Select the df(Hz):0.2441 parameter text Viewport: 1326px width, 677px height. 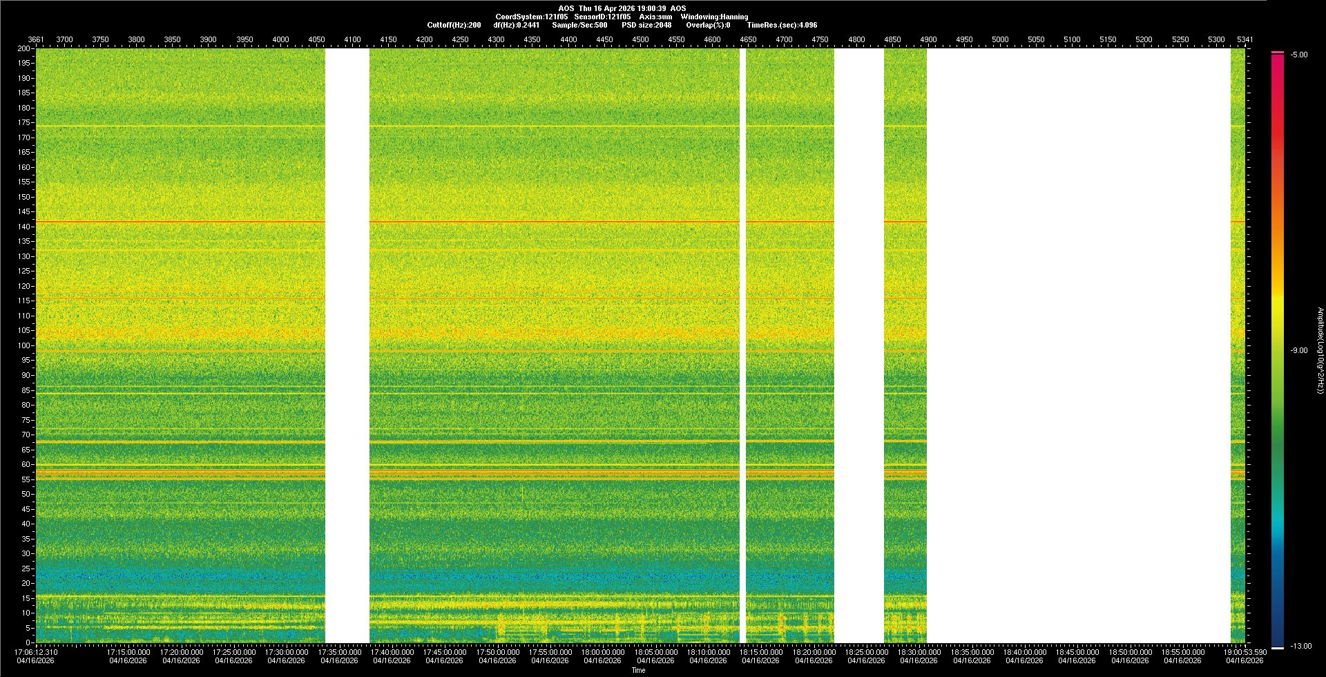click(x=517, y=25)
